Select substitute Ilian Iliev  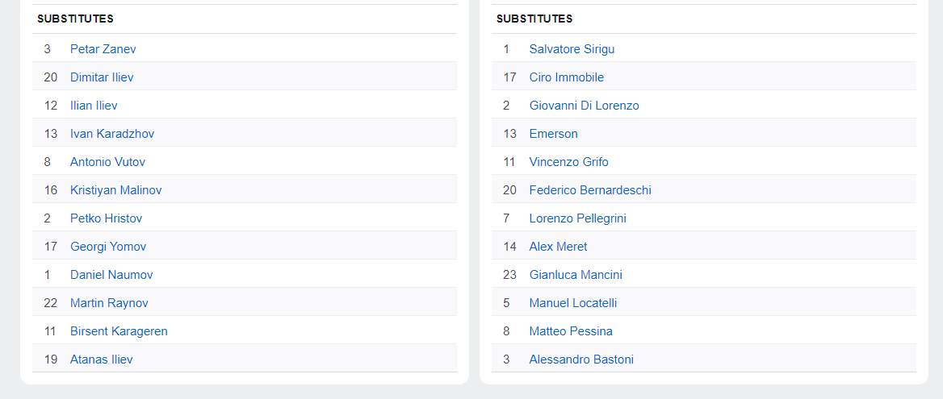pyautogui.click(x=94, y=106)
